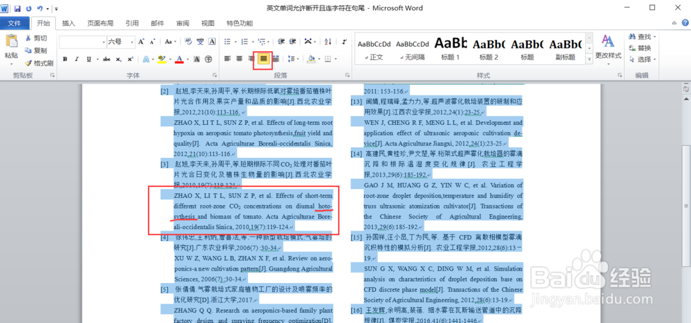691x323 pixels.
Task: Click the Shading paint bucket icon
Action: (x=311, y=59)
